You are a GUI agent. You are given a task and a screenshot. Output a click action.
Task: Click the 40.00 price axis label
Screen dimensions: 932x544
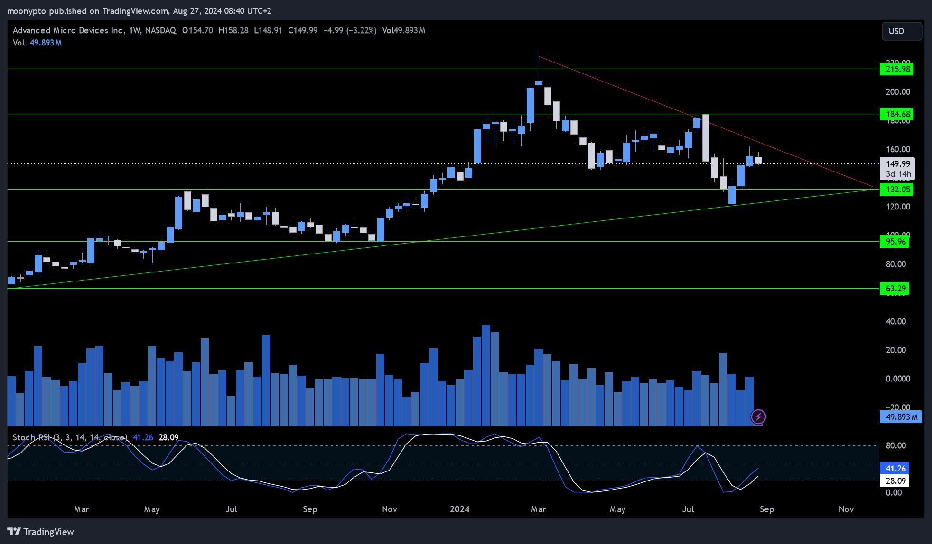(896, 321)
